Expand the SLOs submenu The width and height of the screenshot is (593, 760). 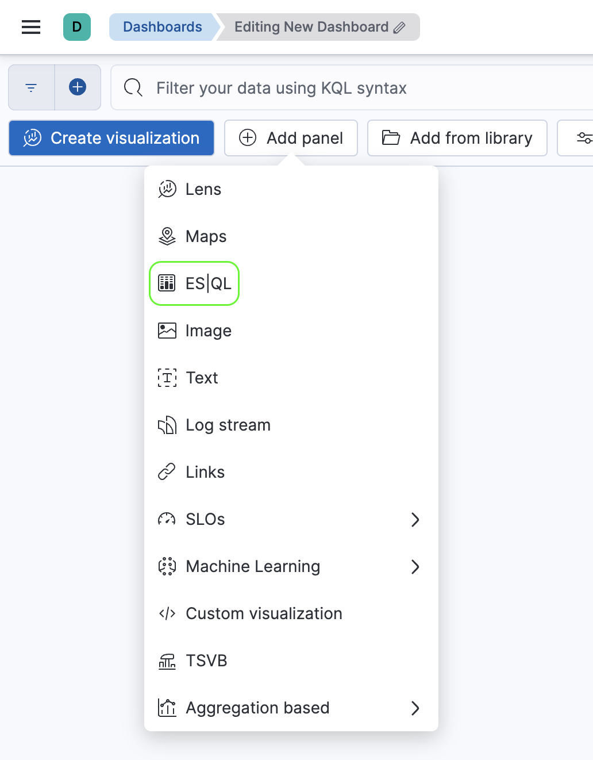click(x=415, y=520)
